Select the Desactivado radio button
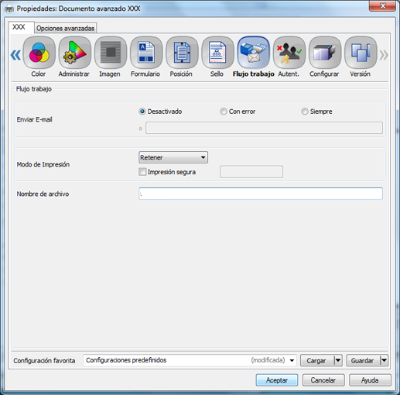This screenshot has height=395, width=400. pyautogui.click(x=142, y=112)
